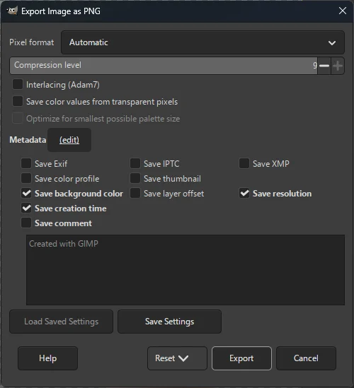Screen dimensions: 354x388
Task: Enable the Save Exif checkbox
Action: [26, 163]
